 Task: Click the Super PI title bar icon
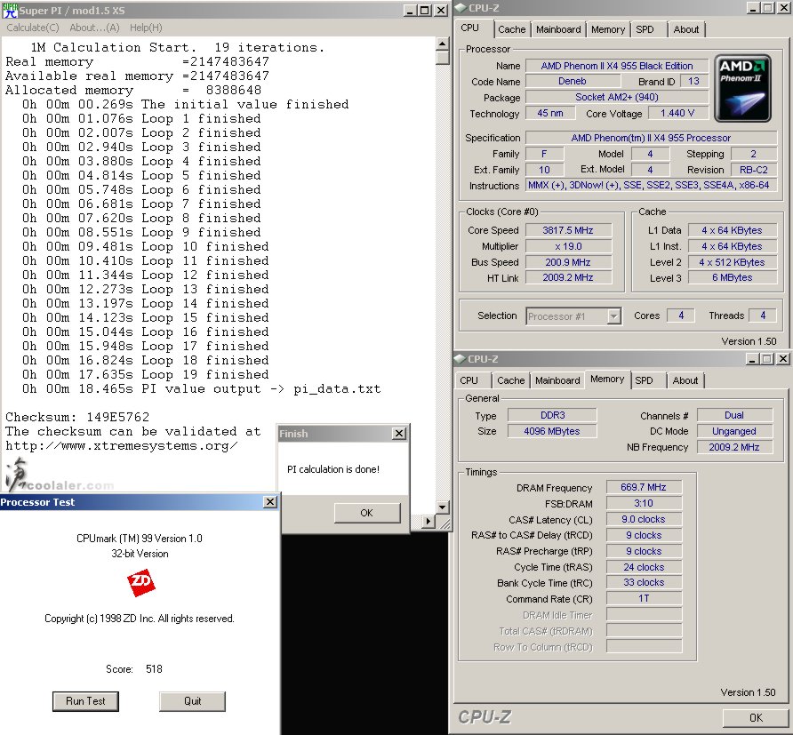coord(10,10)
